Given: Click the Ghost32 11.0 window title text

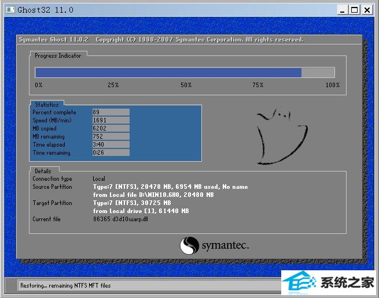Looking at the screenshot, I should [46, 10].
